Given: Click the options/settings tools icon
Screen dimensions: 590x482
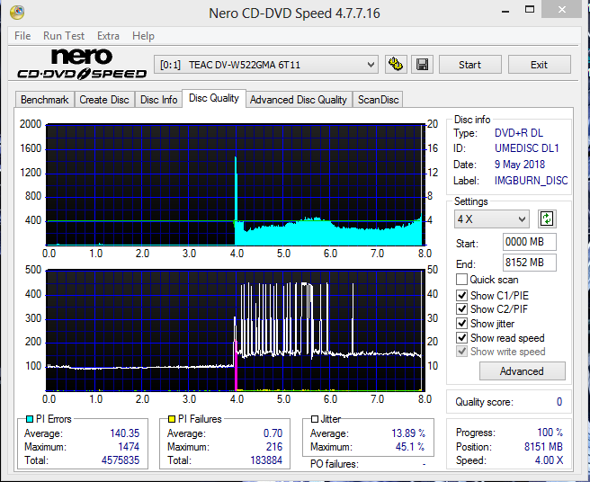Looking at the screenshot, I should coord(396,65).
